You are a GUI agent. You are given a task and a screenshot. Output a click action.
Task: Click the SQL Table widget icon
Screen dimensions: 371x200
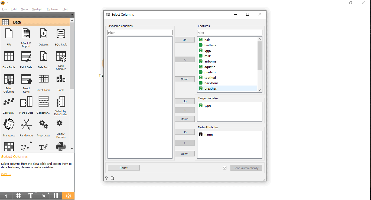click(x=61, y=34)
